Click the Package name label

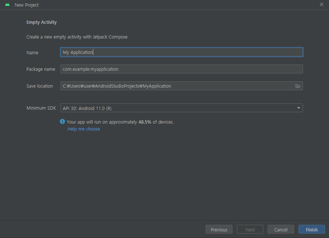[41, 69]
